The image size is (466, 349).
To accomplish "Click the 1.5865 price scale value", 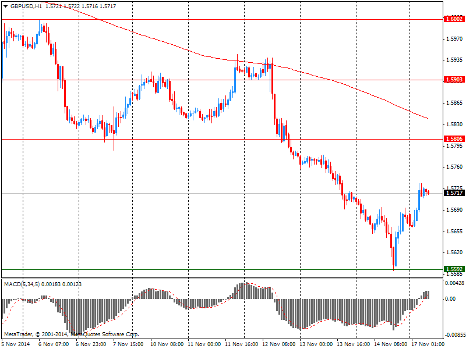I will (x=454, y=103).
